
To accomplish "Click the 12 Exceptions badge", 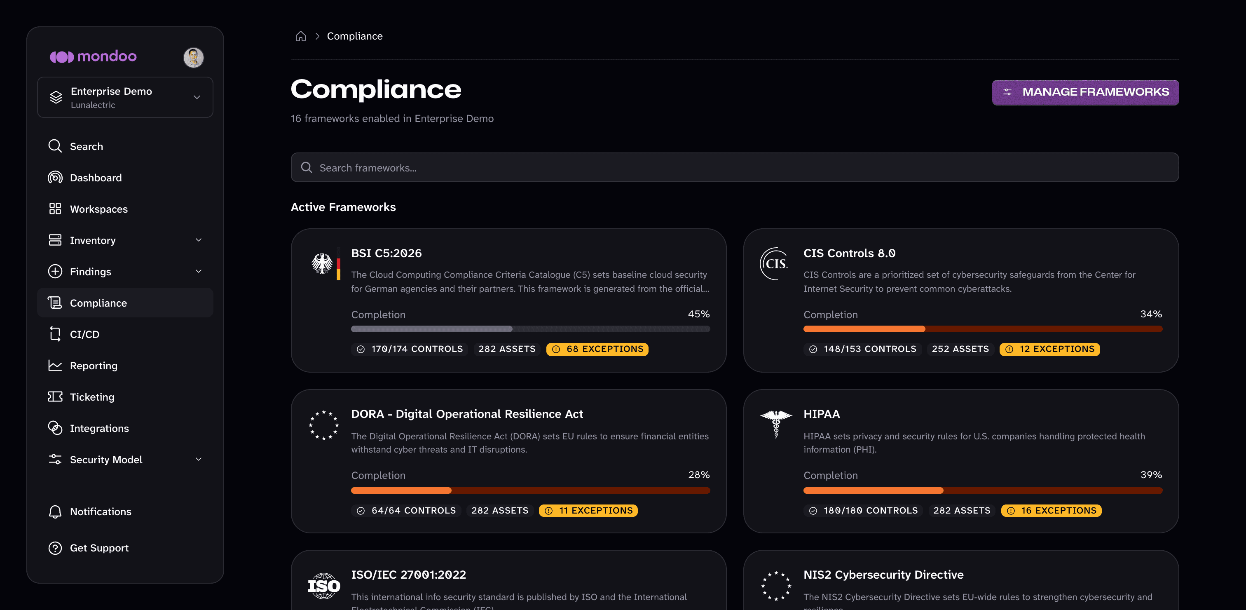I will click(x=1049, y=349).
